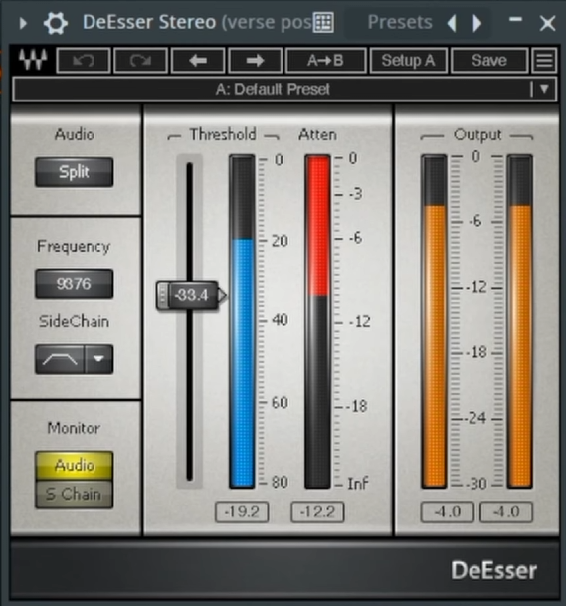Click the Atten label

[317, 135]
